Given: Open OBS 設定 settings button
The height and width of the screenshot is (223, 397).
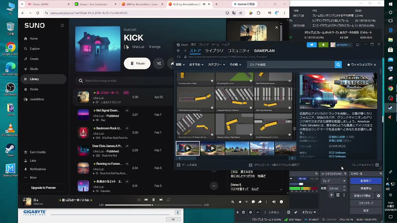Looking at the screenshot, I should [x=366, y=211].
